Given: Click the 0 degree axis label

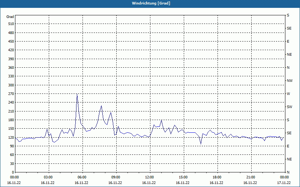Looking at the screenshot, I should (13, 172).
